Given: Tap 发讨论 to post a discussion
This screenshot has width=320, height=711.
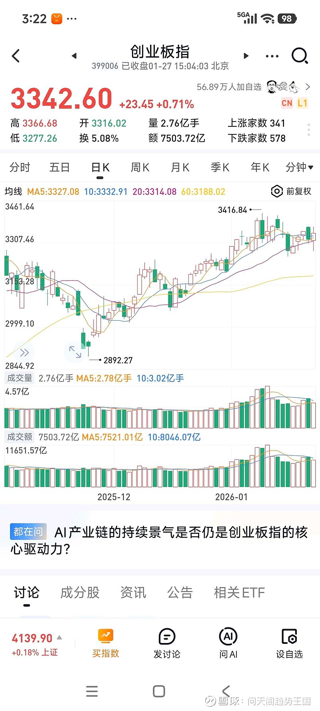Looking at the screenshot, I should coord(167,643).
